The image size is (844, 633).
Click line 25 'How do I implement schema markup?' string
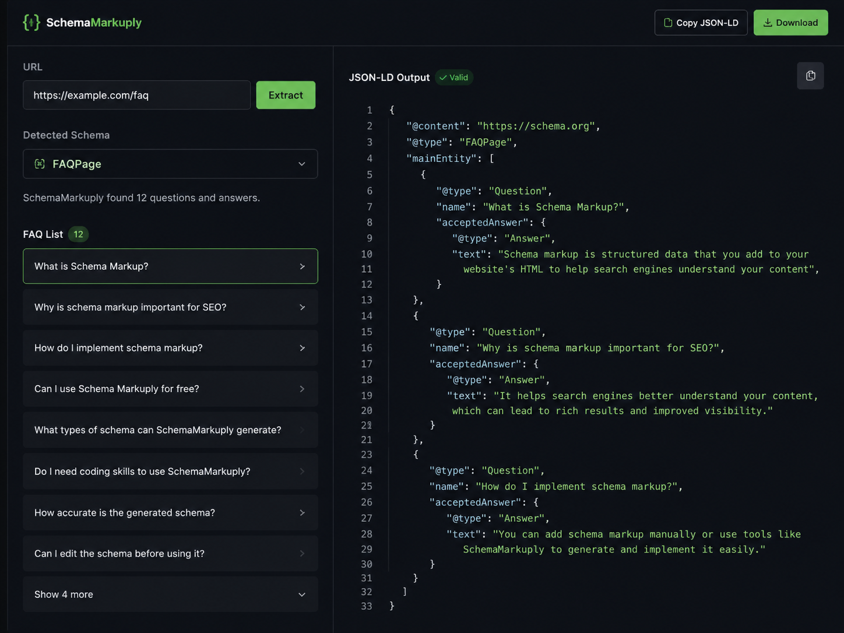pos(576,487)
